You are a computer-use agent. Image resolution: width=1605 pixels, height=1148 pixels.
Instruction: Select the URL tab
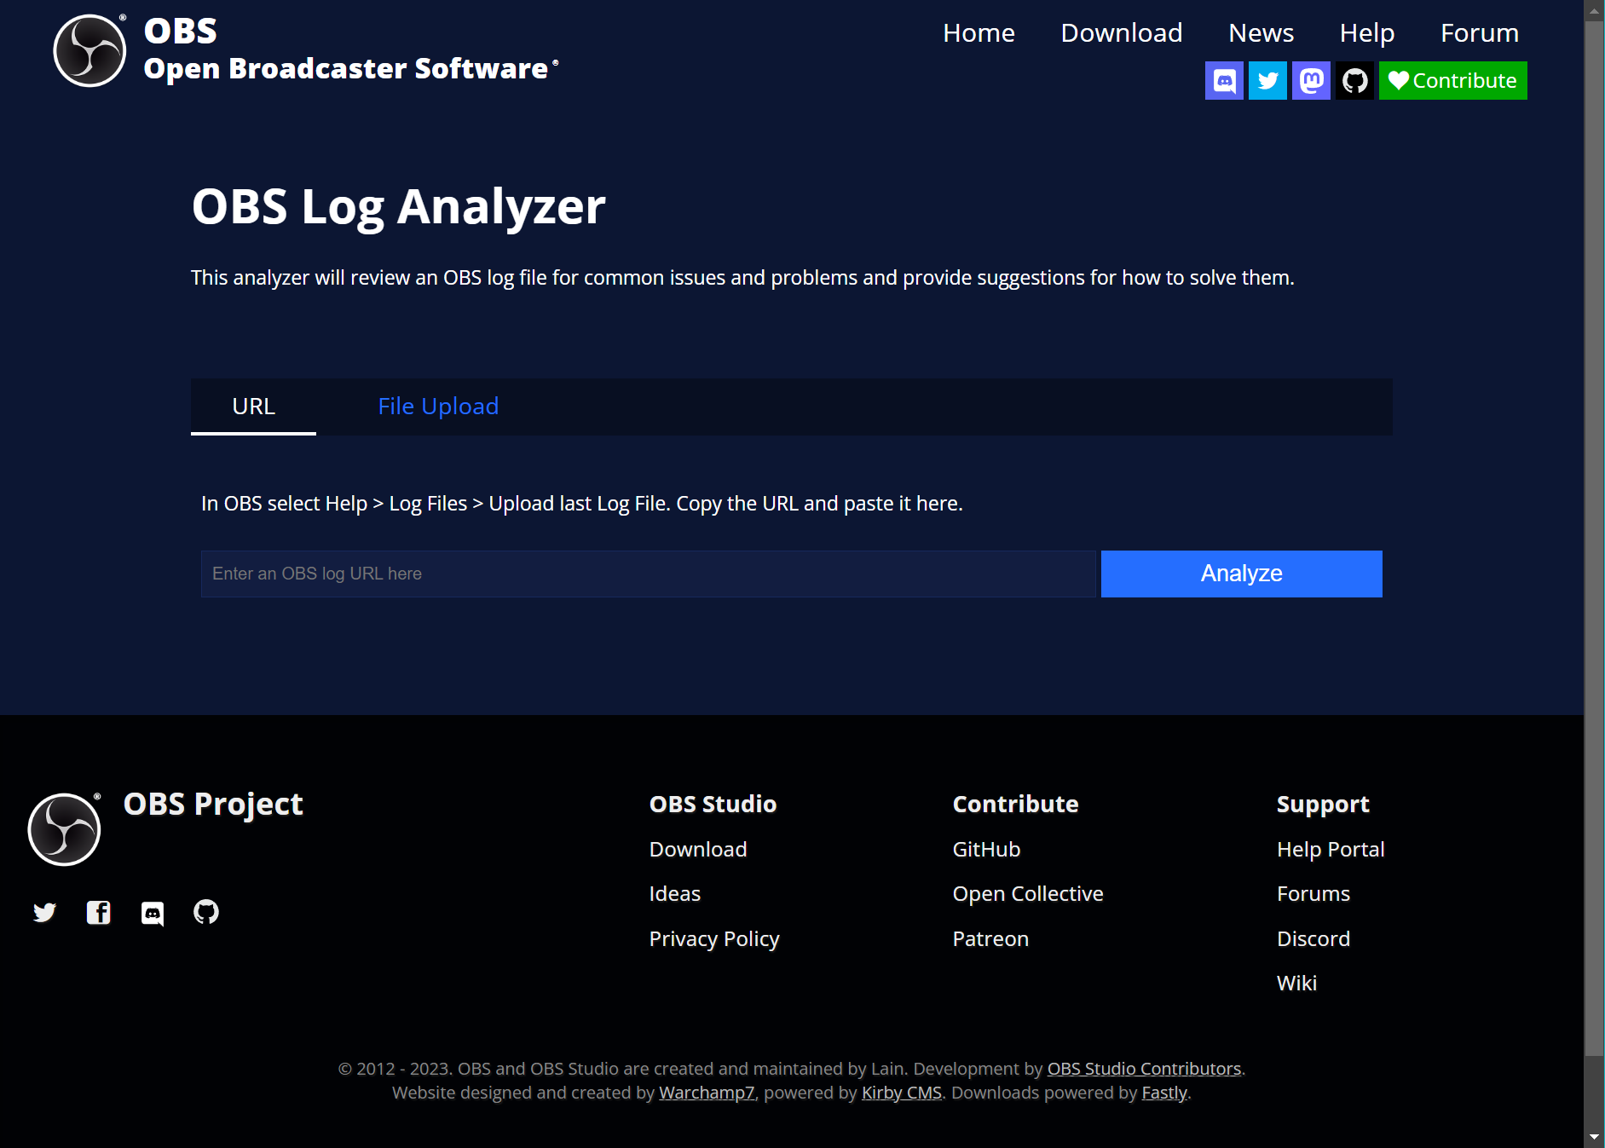253,407
